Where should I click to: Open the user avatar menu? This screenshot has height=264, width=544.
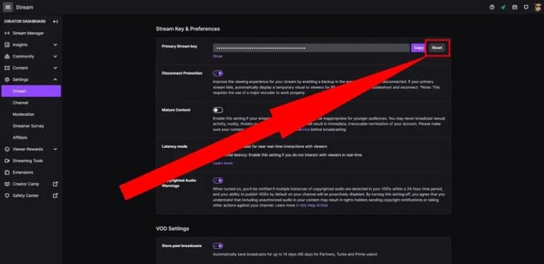click(x=538, y=7)
